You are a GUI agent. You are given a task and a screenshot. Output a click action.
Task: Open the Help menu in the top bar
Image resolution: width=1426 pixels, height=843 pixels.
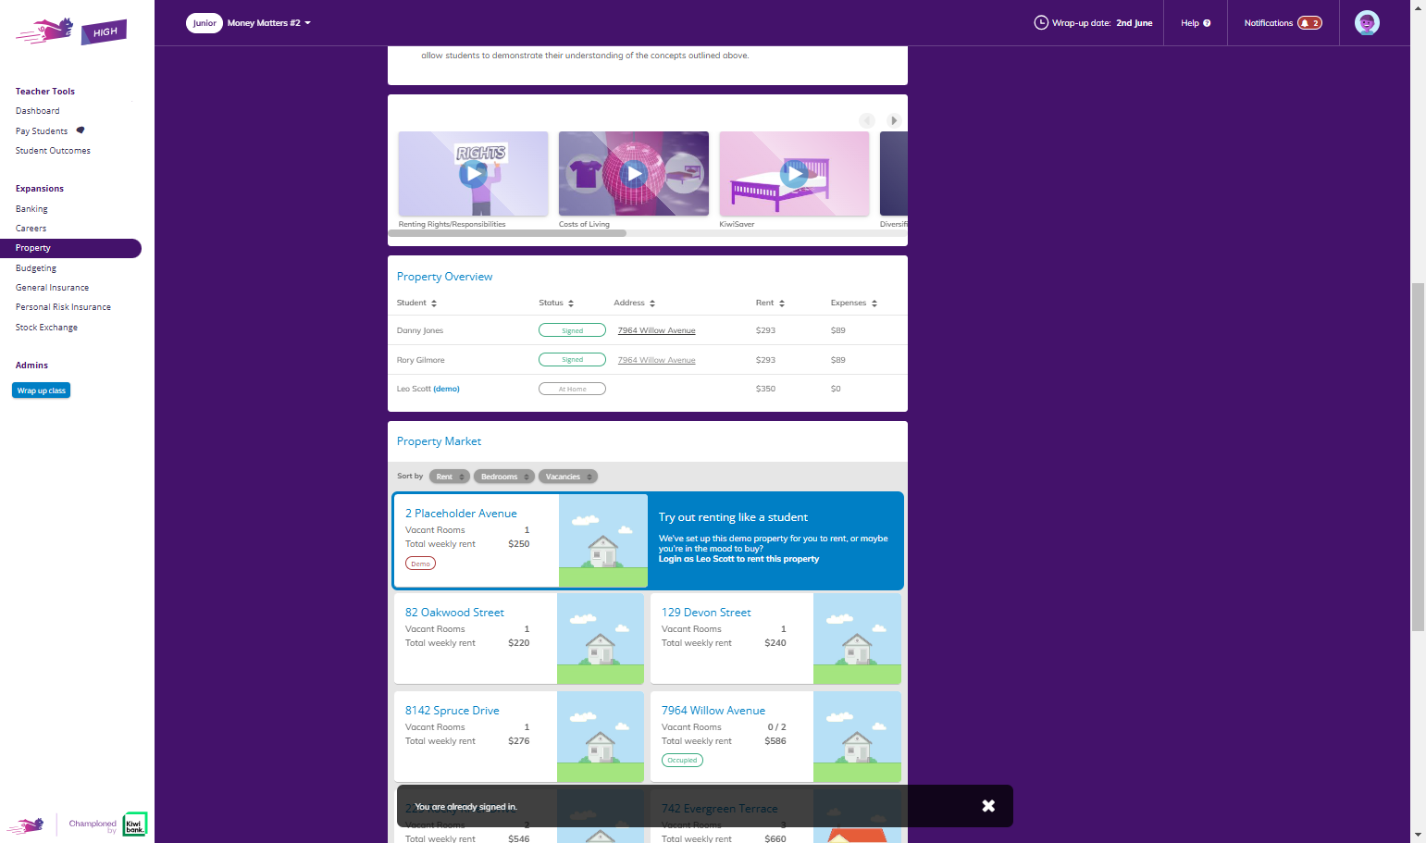point(1196,23)
